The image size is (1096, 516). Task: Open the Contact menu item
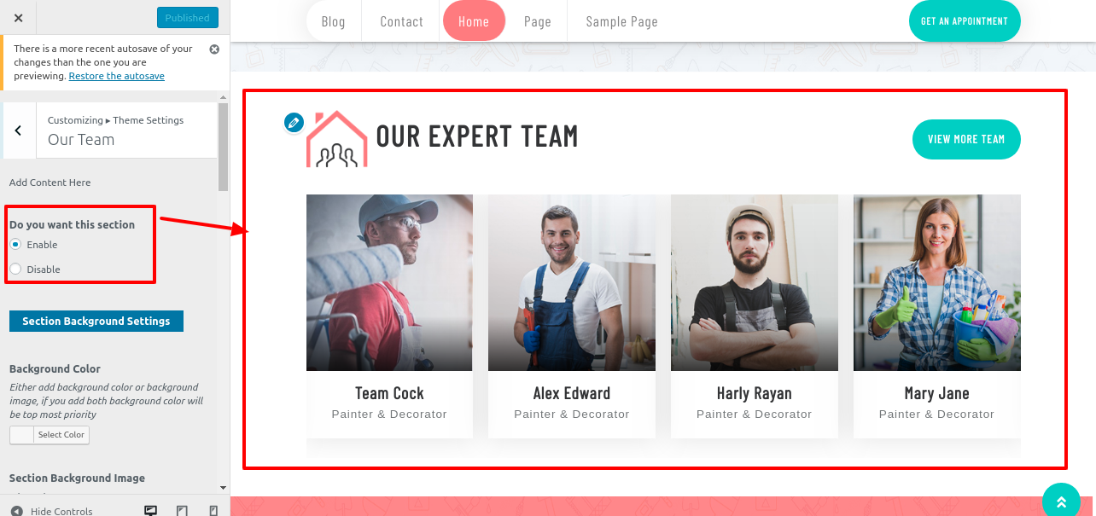pyautogui.click(x=402, y=21)
